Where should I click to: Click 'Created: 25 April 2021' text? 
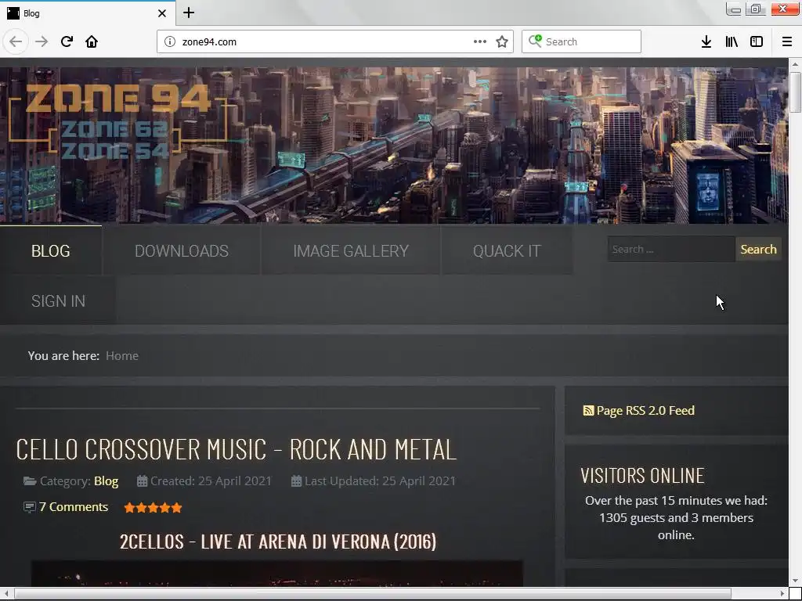tap(211, 481)
